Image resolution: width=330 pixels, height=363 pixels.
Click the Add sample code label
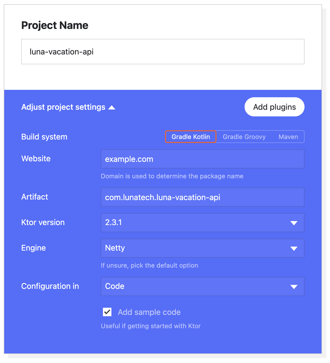149,312
